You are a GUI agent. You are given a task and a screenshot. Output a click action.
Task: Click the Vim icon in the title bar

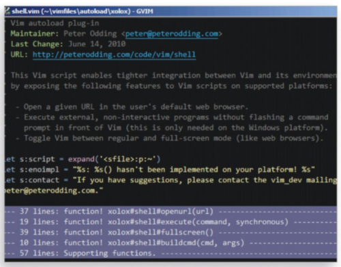(8, 11)
